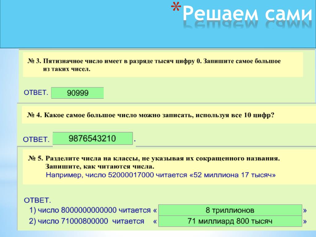This screenshot has height=237, width=316.
Task: Click the slide title 'Решаем сами'
Action: 247,14
